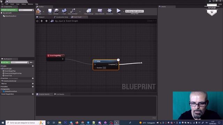Add a new graph with Graphs plus button
Screen dimensions: 223x125
[33, 66]
